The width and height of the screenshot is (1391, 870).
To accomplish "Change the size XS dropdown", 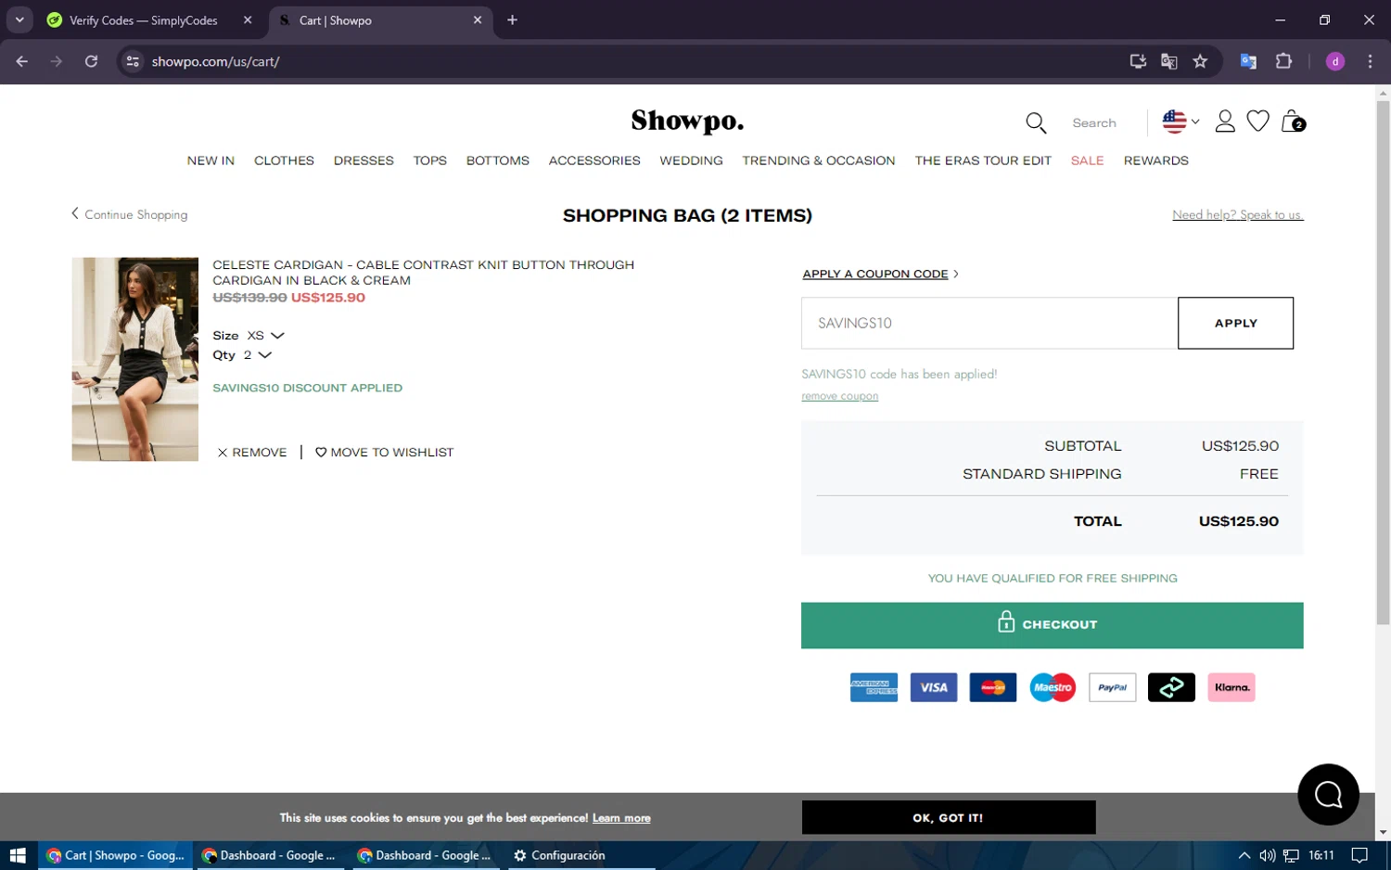I will point(266,336).
